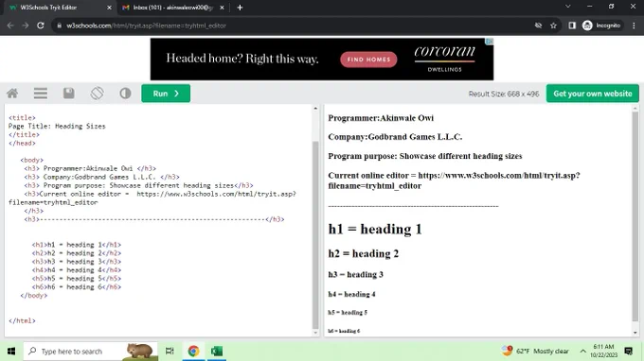Open the hamburger menu icon

(40, 94)
